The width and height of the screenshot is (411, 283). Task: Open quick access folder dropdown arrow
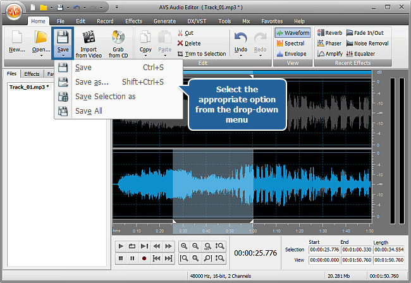51,8
